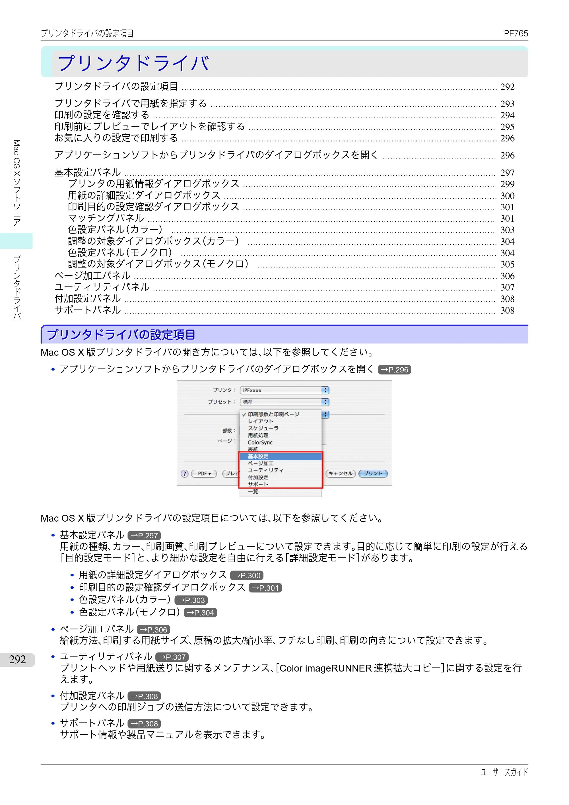Viewport: 569px width, 805px height.
Task: Select スケジューラ in the panel menu
Action: coord(281,428)
